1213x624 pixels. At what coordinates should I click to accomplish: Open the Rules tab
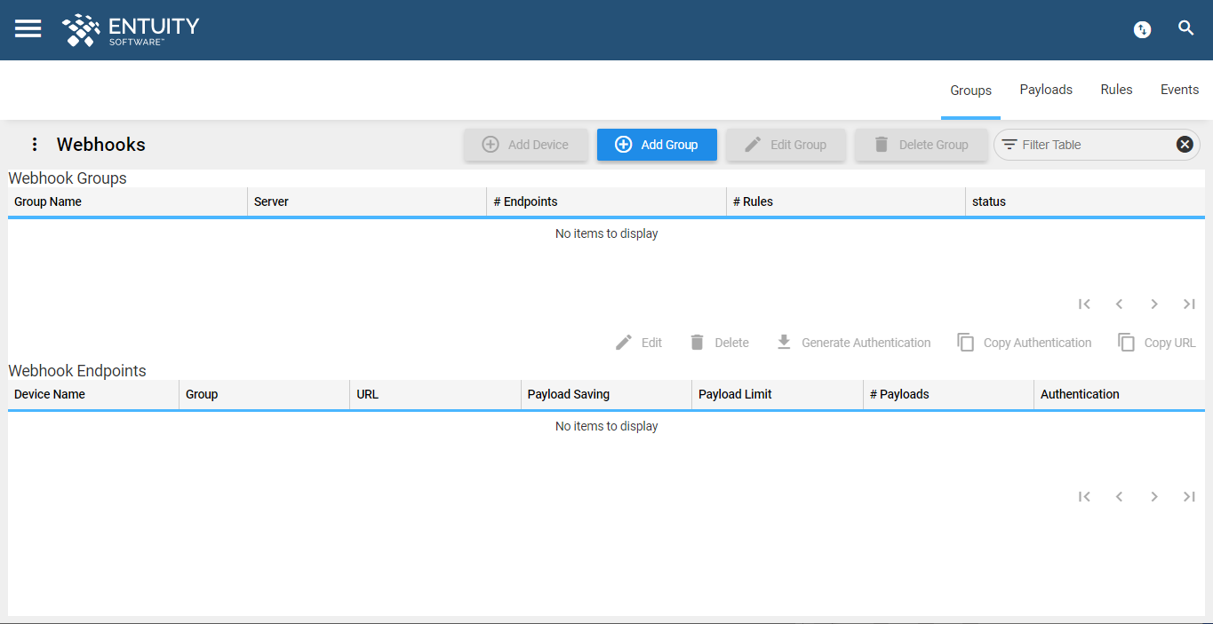[1116, 90]
